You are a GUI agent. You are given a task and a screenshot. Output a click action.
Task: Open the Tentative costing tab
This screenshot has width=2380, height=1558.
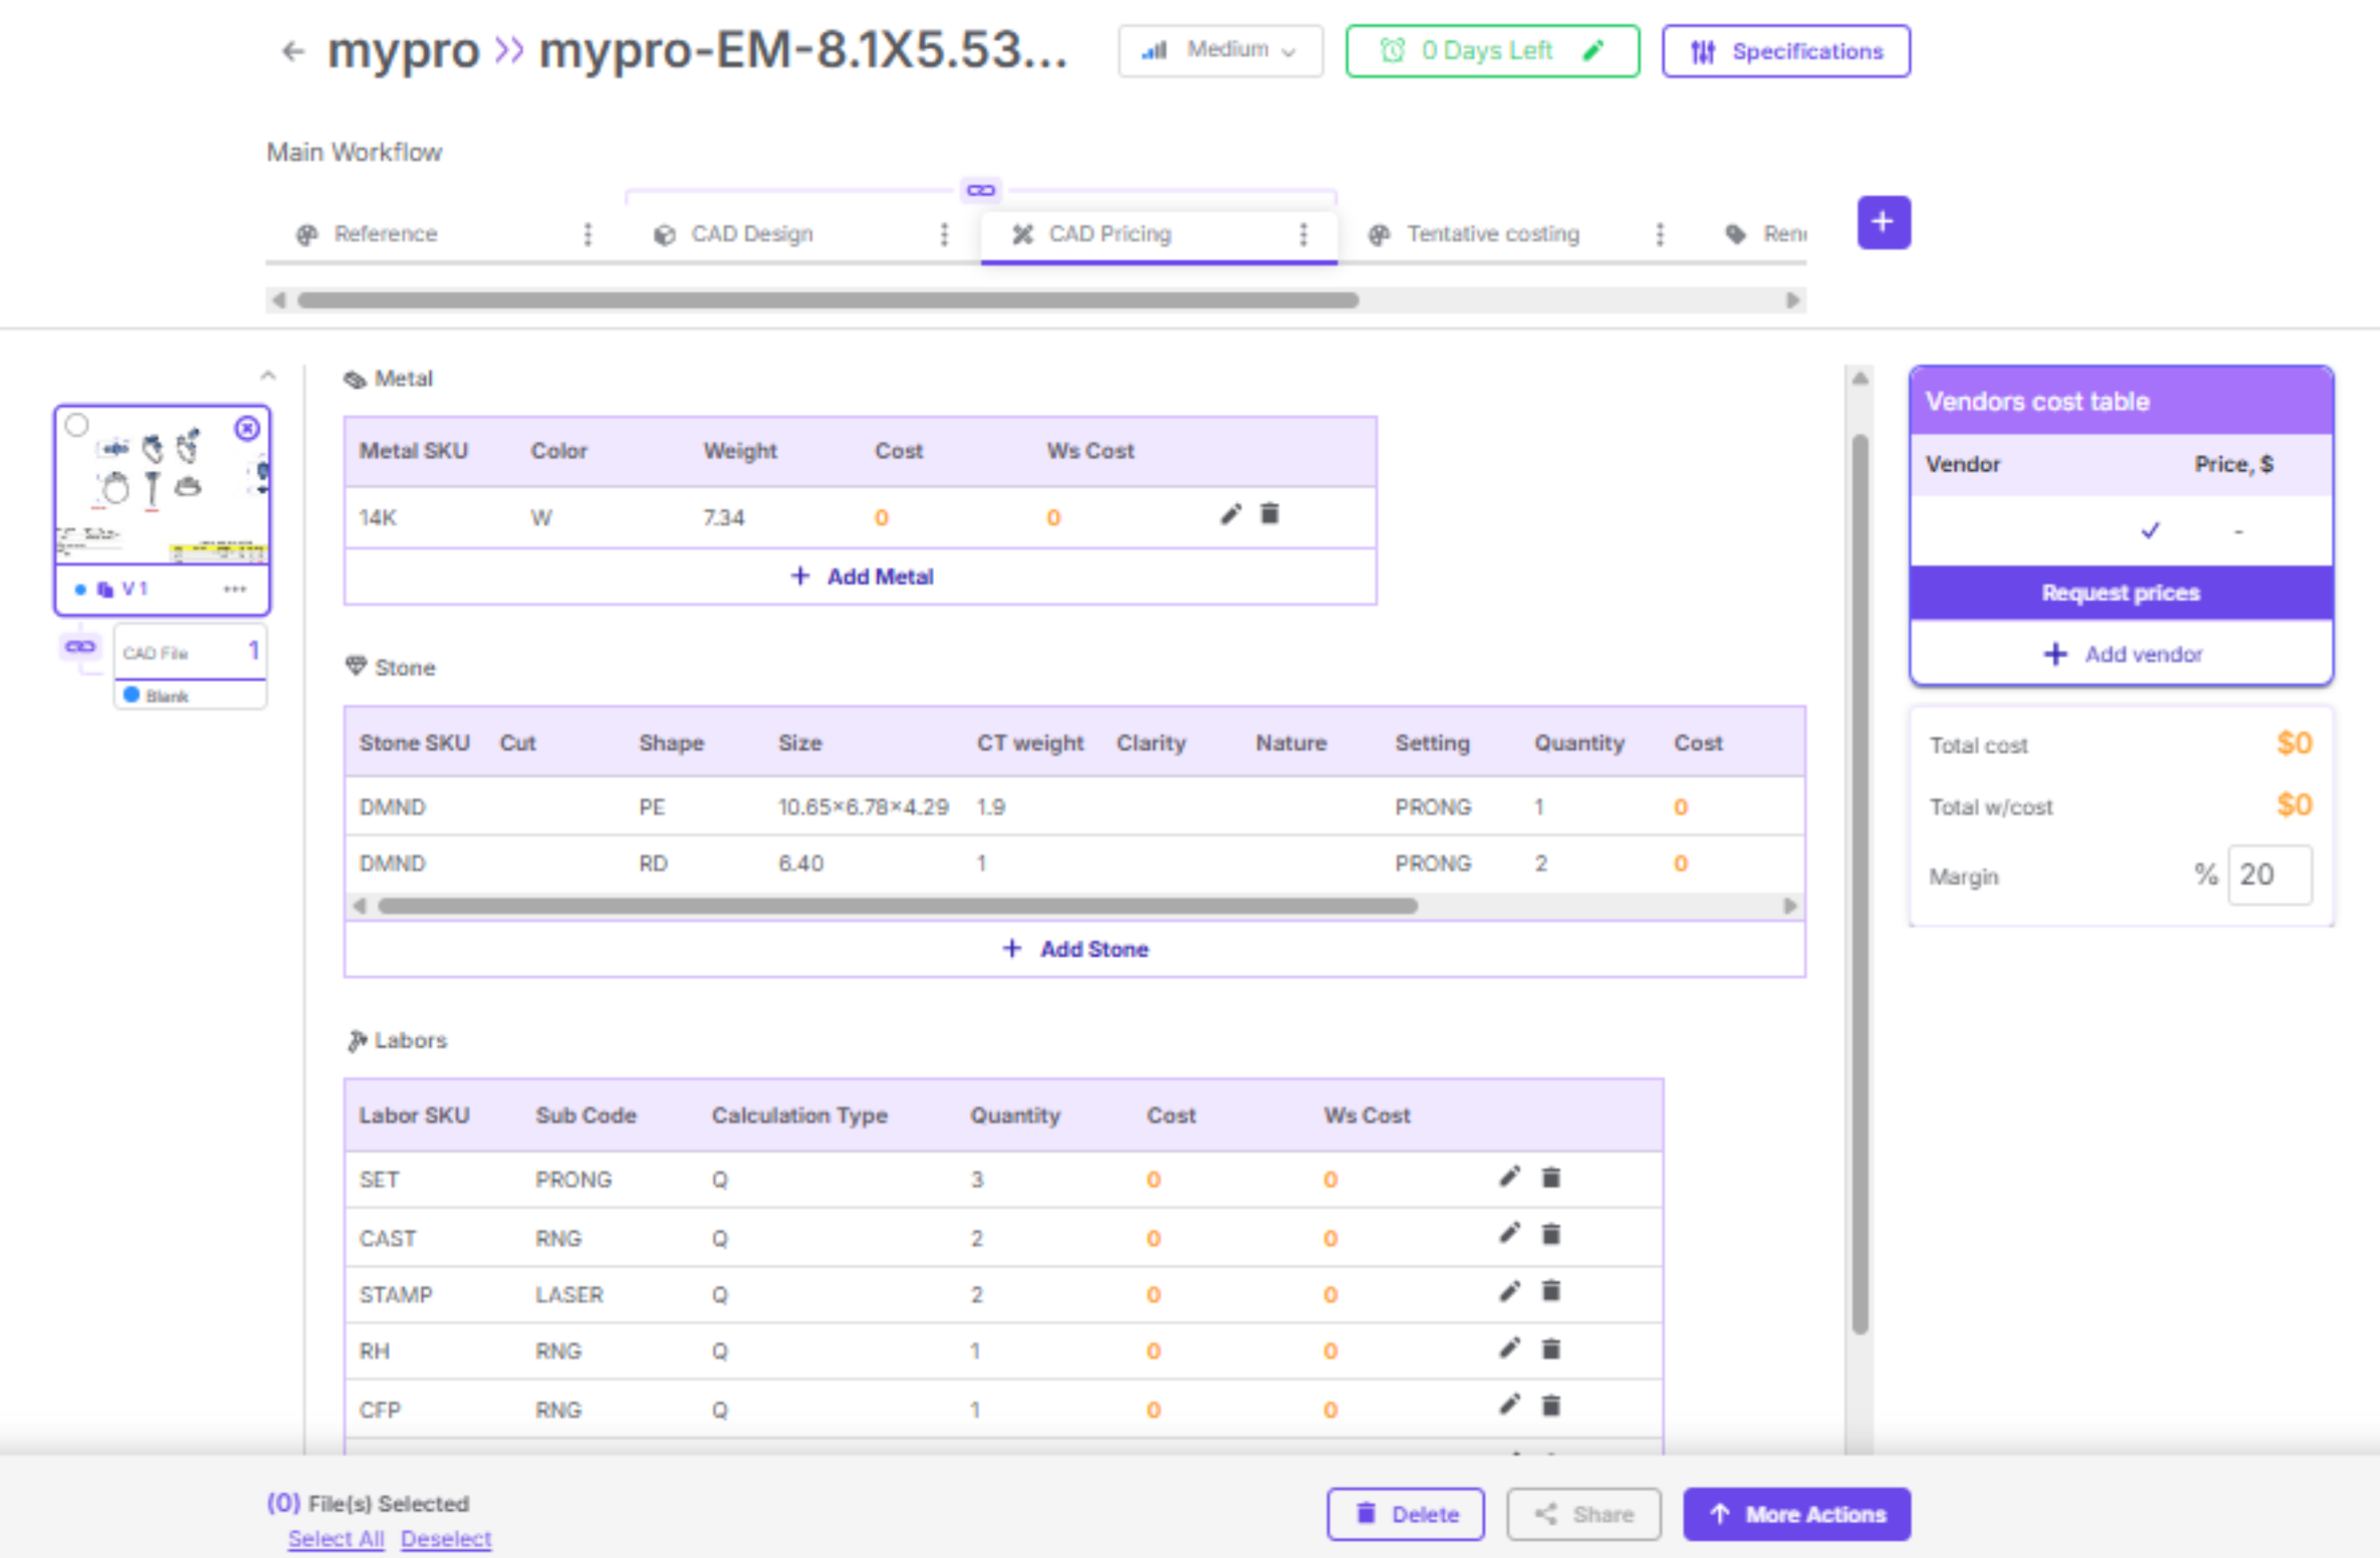[1492, 234]
